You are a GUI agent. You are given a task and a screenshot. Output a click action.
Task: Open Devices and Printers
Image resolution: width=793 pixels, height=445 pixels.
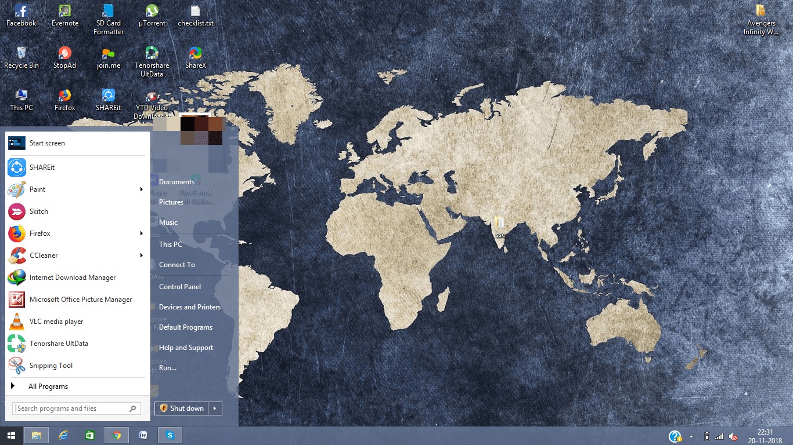pyautogui.click(x=190, y=307)
